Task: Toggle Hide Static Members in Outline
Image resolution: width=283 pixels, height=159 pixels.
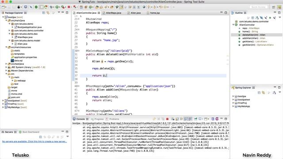Action: tap(266, 18)
